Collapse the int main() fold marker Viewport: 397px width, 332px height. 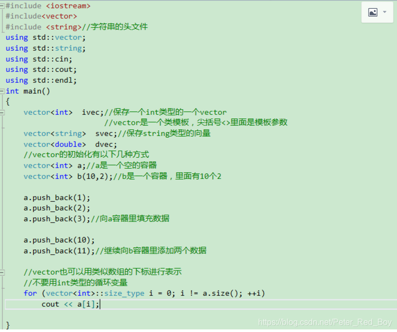point(2,91)
